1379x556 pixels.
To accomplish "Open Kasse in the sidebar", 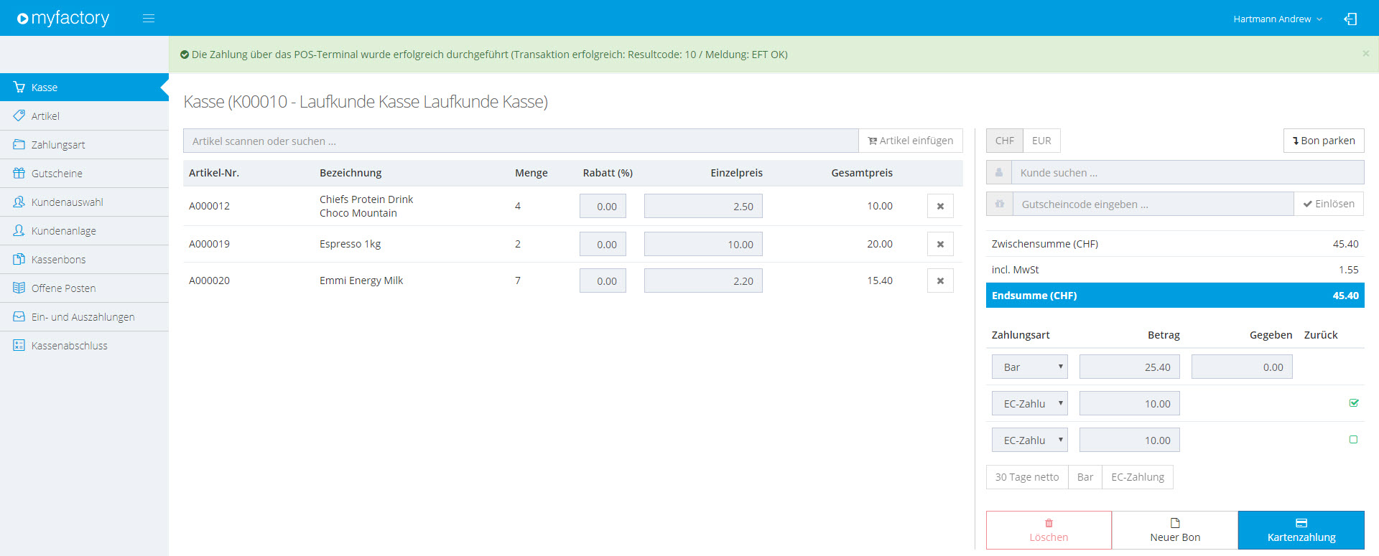I will (x=84, y=88).
